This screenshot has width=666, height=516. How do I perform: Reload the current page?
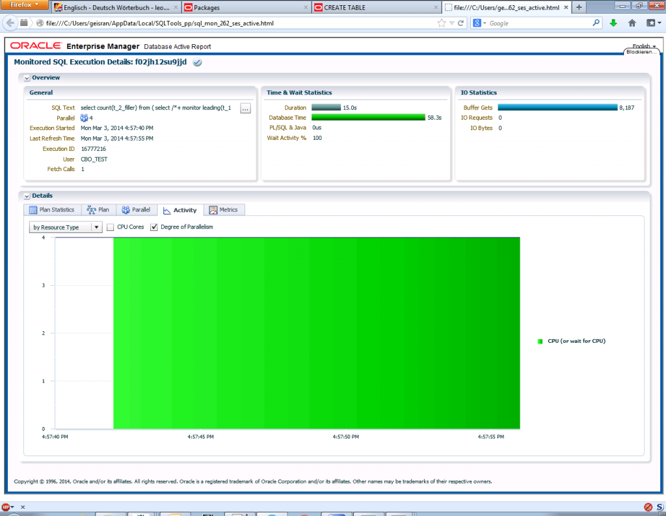click(x=460, y=23)
